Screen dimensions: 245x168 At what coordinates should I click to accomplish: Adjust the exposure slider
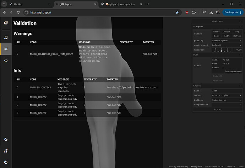pyautogui.click(x=221, y=50)
